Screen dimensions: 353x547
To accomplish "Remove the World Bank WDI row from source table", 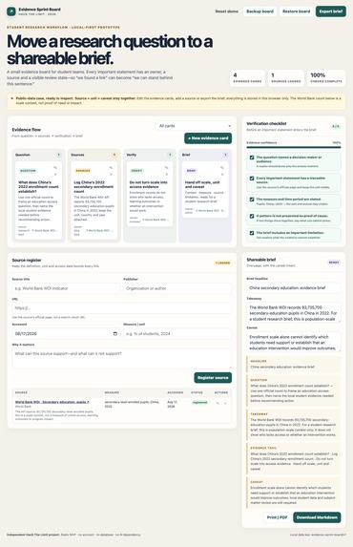I will point(225,403).
